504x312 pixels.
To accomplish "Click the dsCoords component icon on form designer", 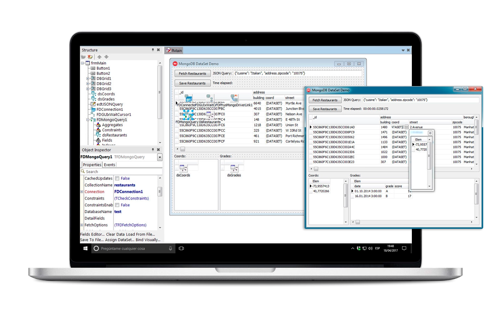I will [x=183, y=168].
